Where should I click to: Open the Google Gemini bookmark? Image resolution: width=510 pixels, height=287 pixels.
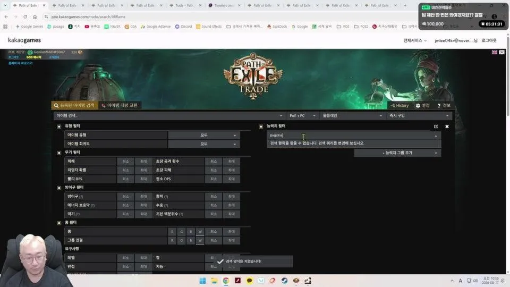point(29,27)
